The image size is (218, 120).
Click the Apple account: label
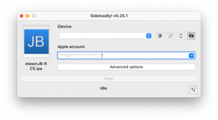[72, 47]
